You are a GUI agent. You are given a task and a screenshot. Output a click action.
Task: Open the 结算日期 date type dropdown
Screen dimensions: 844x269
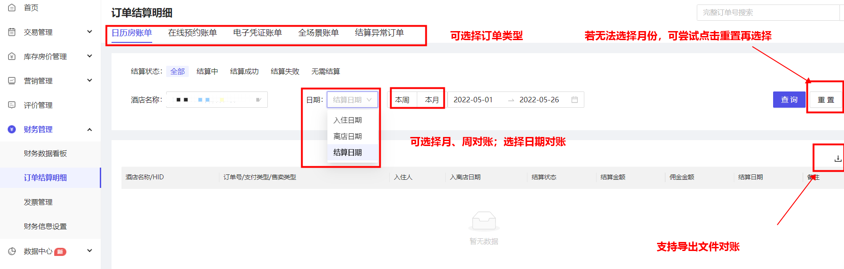coord(352,100)
